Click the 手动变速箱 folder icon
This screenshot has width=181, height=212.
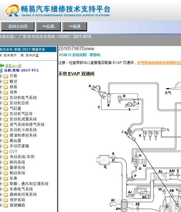coord(6,146)
